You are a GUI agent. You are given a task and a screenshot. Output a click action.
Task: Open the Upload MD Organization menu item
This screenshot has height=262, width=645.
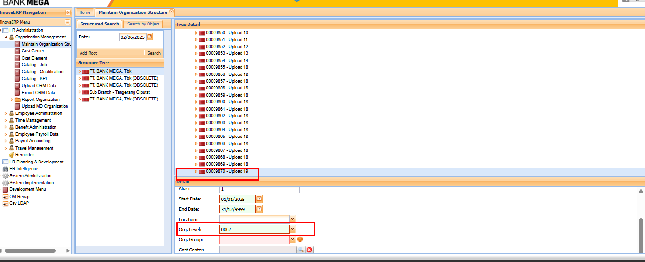(45, 106)
